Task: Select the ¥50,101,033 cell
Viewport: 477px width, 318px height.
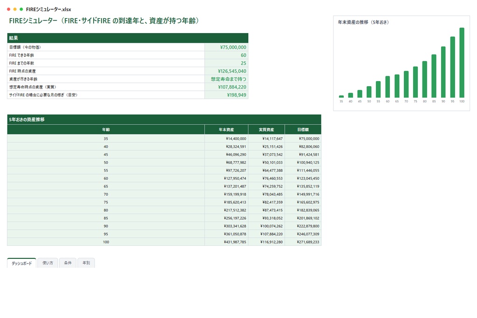Action: (266, 162)
